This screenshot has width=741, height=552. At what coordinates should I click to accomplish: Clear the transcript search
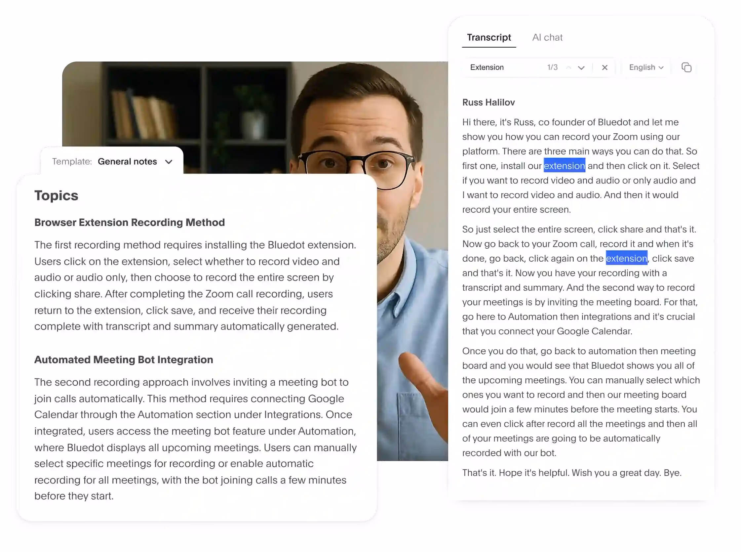(x=604, y=67)
